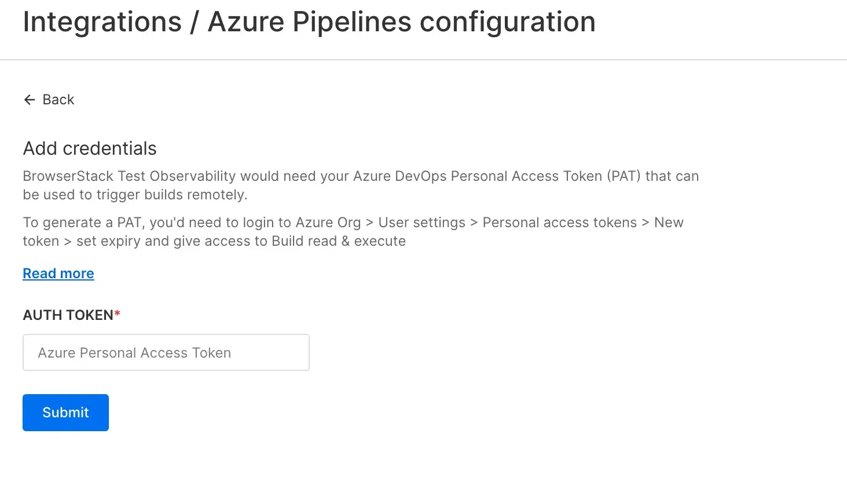Click the slash separator in the title

195,22
